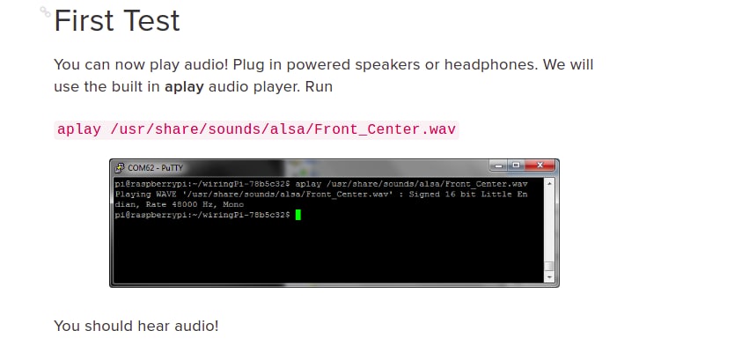Image resolution: width=742 pixels, height=360 pixels.
Task: Minimize the COM62 PuTTY window
Action: coord(498,165)
